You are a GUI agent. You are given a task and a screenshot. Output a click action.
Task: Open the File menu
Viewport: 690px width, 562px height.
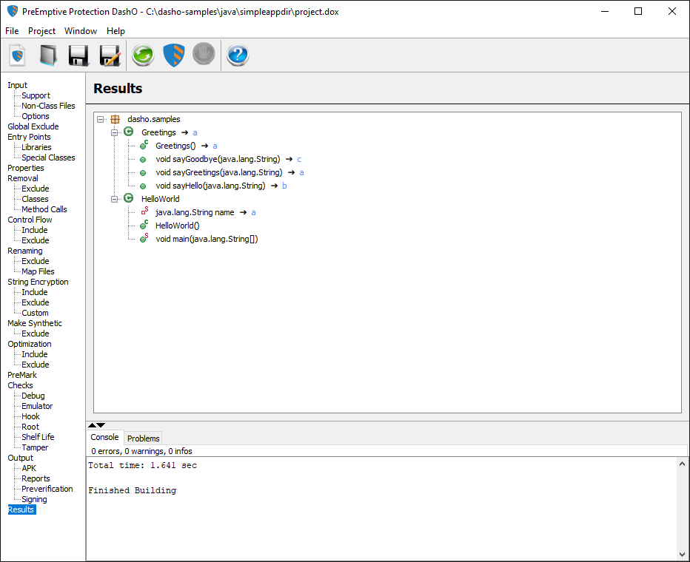tap(12, 31)
